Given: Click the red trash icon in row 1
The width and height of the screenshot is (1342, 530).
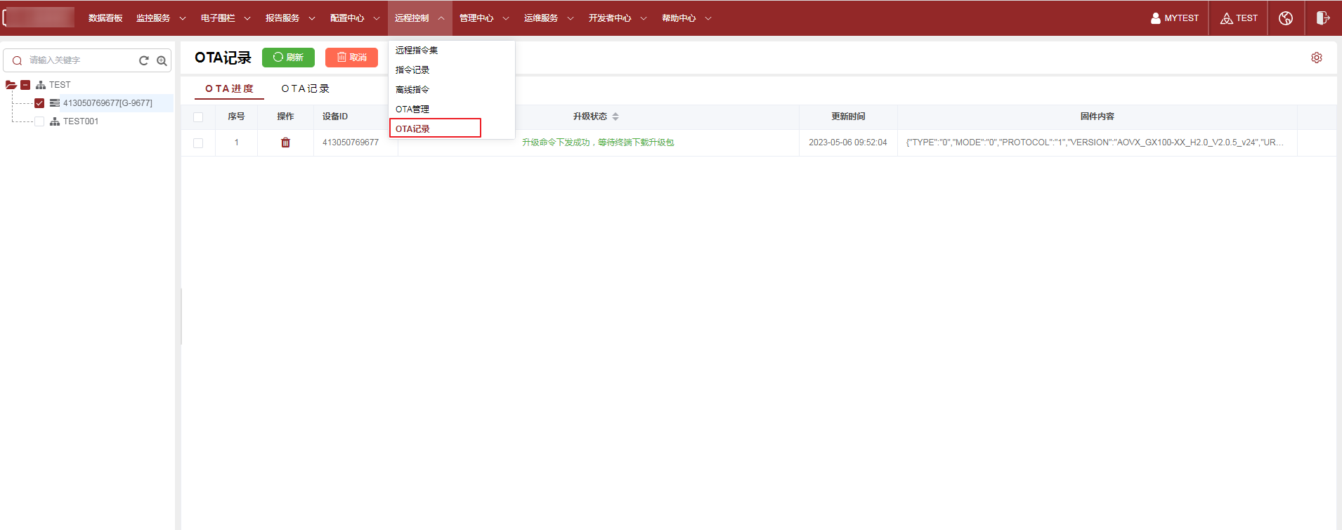Looking at the screenshot, I should (x=285, y=143).
